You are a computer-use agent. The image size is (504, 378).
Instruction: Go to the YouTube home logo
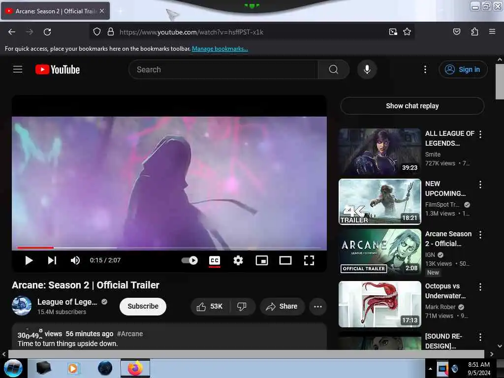coord(58,69)
